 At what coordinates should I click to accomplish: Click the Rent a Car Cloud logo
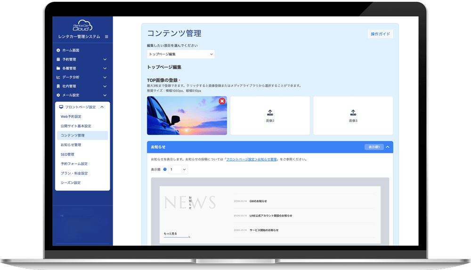(82, 25)
